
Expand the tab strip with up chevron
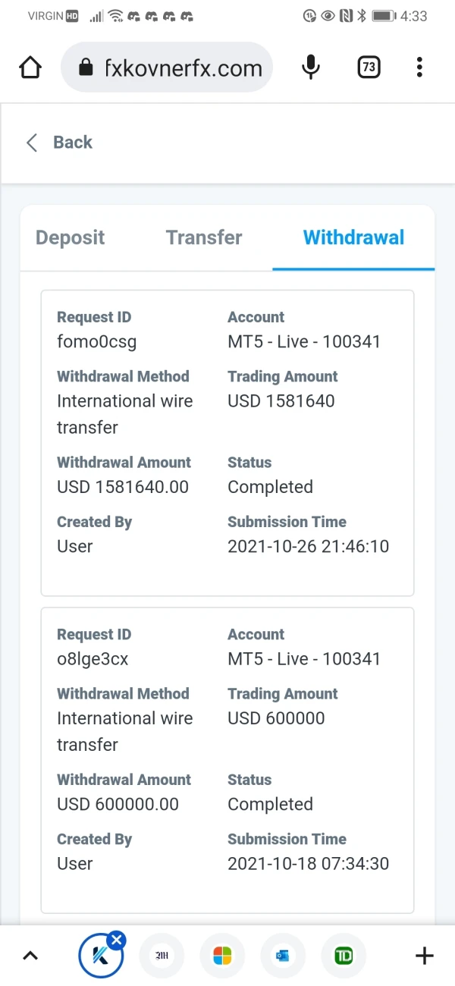point(30,956)
